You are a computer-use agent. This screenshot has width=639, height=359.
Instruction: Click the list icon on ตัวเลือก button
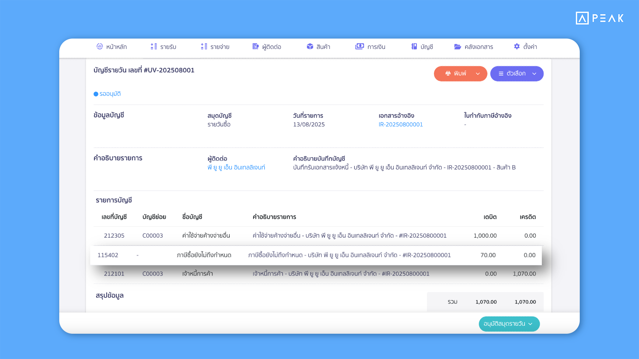coord(501,74)
